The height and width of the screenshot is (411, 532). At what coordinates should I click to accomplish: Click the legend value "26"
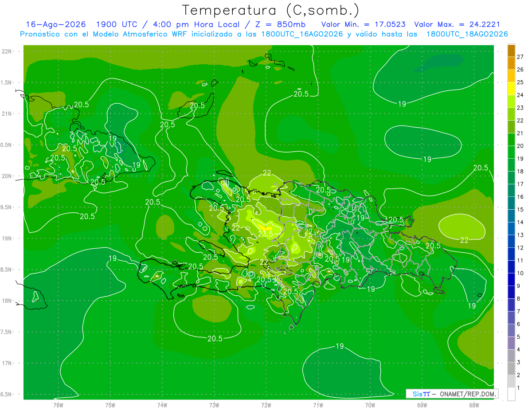(520, 70)
